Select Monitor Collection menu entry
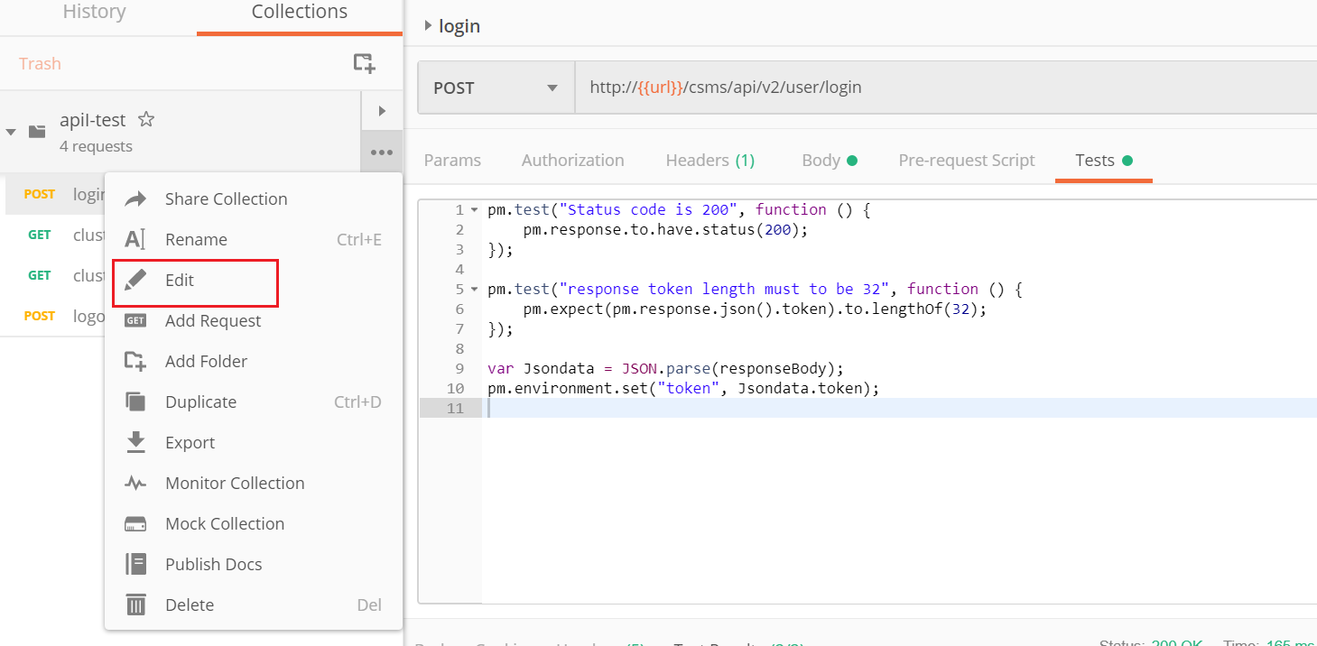The height and width of the screenshot is (646, 1317). 254,484
